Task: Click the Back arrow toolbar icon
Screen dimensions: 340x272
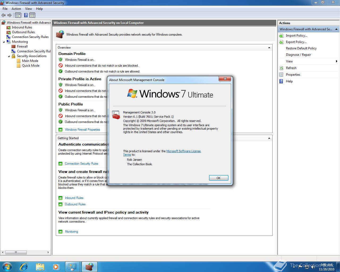Action: point(3,15)
